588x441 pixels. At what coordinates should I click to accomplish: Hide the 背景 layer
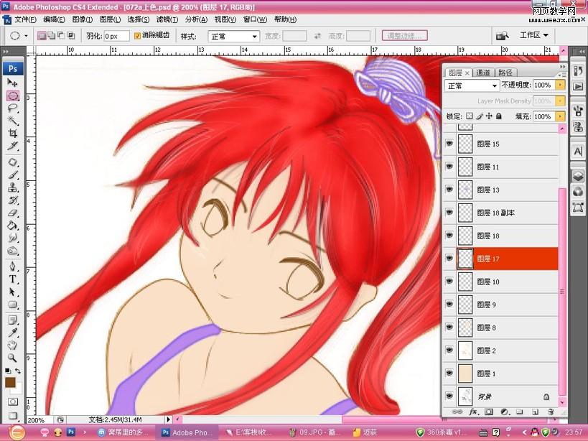pos(449,396)
